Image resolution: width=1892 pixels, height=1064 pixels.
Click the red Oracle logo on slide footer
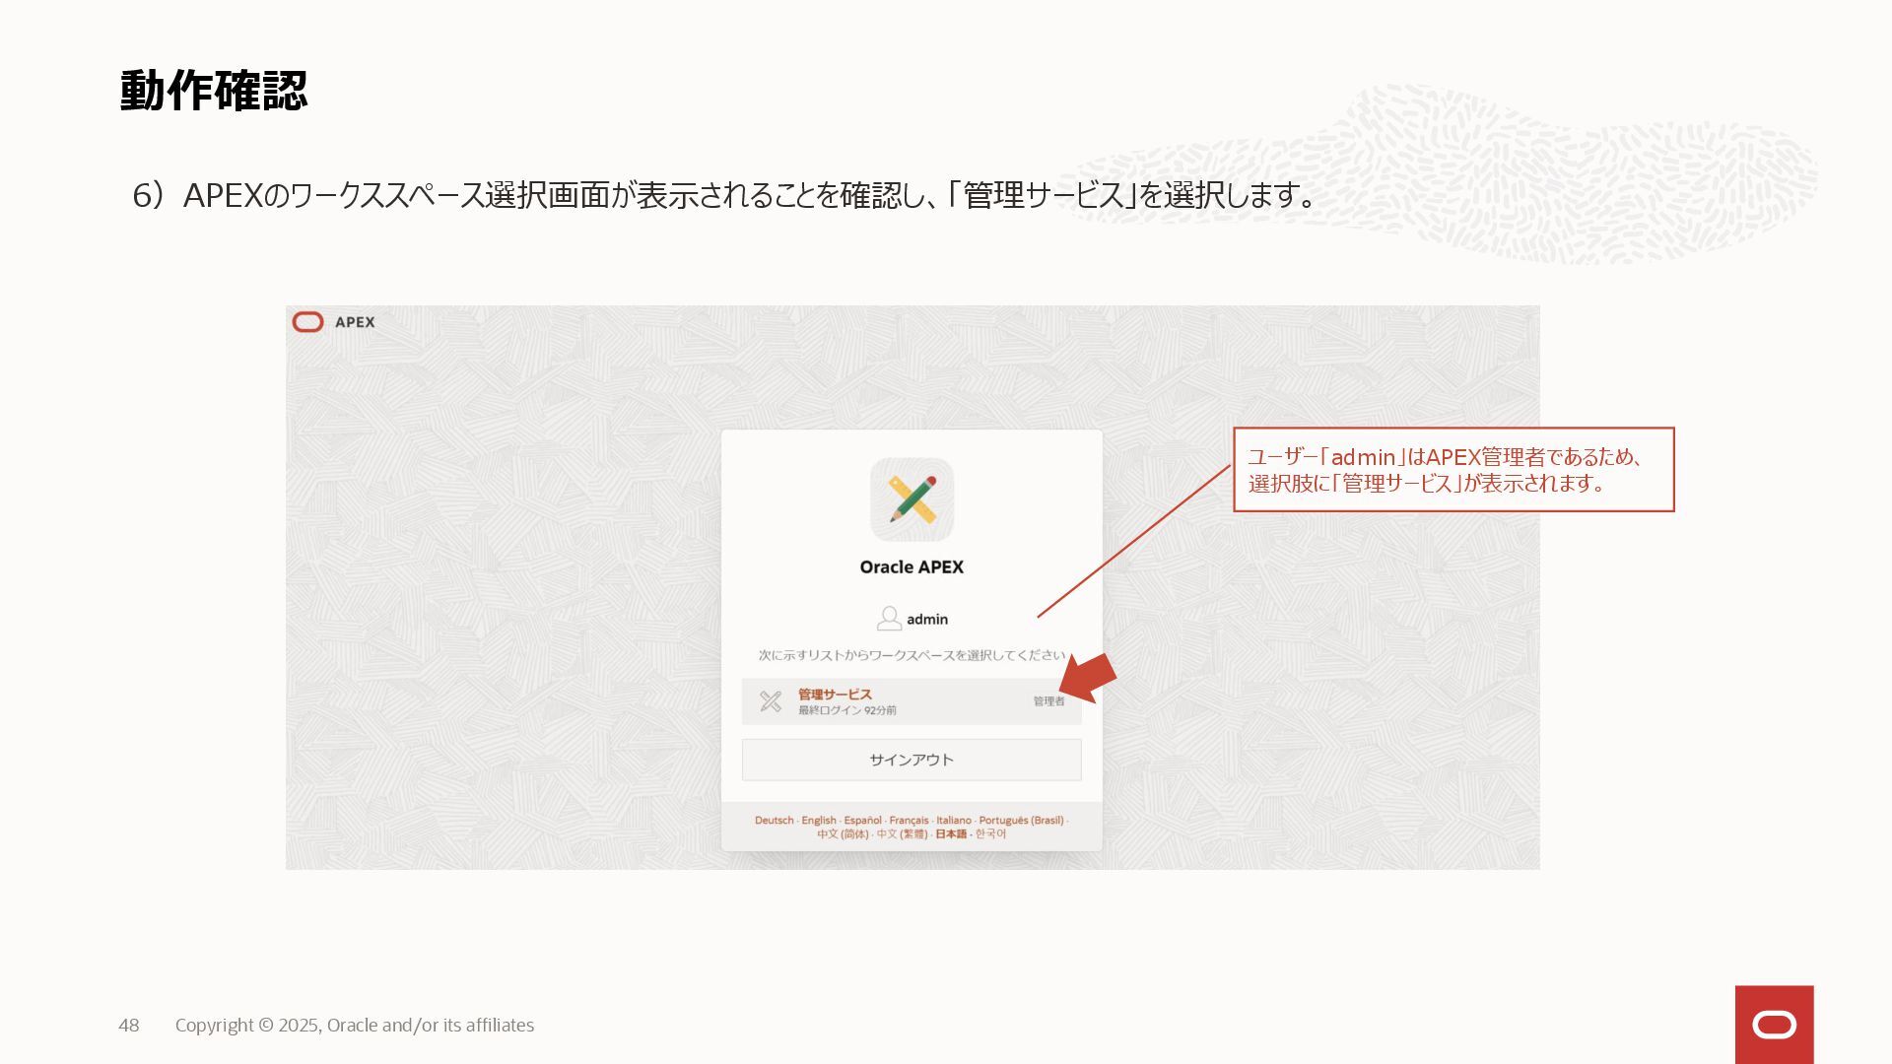(1774, 1025)
